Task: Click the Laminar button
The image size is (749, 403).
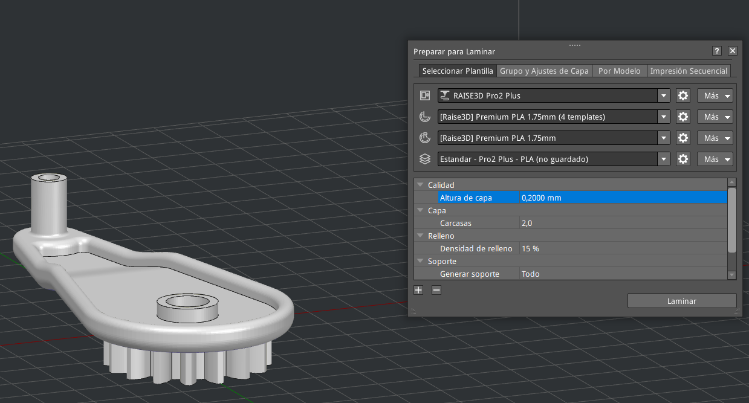Action: tap(682, 301)
